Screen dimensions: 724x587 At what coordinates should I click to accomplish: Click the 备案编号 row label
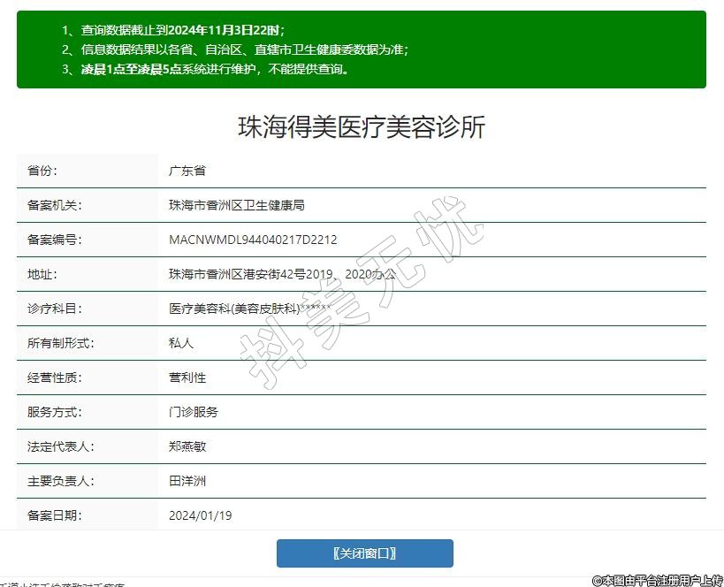(x=55, y=240)
